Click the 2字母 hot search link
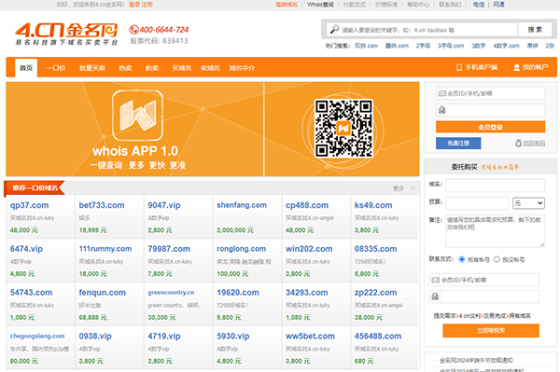 click(423, 46)
